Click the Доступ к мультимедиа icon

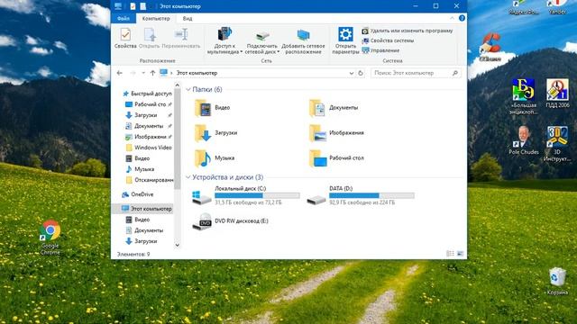[x=224, y=34]
